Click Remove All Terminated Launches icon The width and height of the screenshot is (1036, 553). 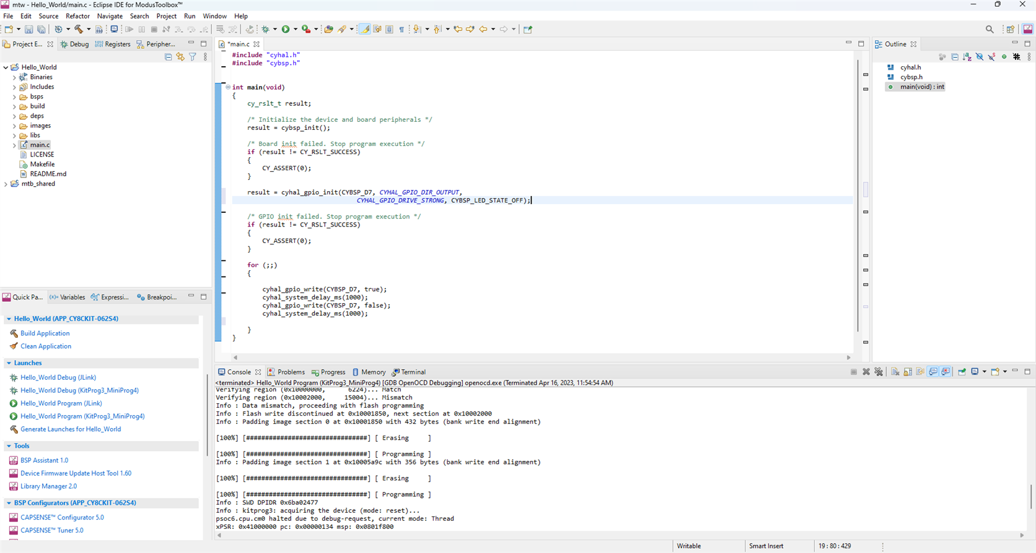coord(879,372)
